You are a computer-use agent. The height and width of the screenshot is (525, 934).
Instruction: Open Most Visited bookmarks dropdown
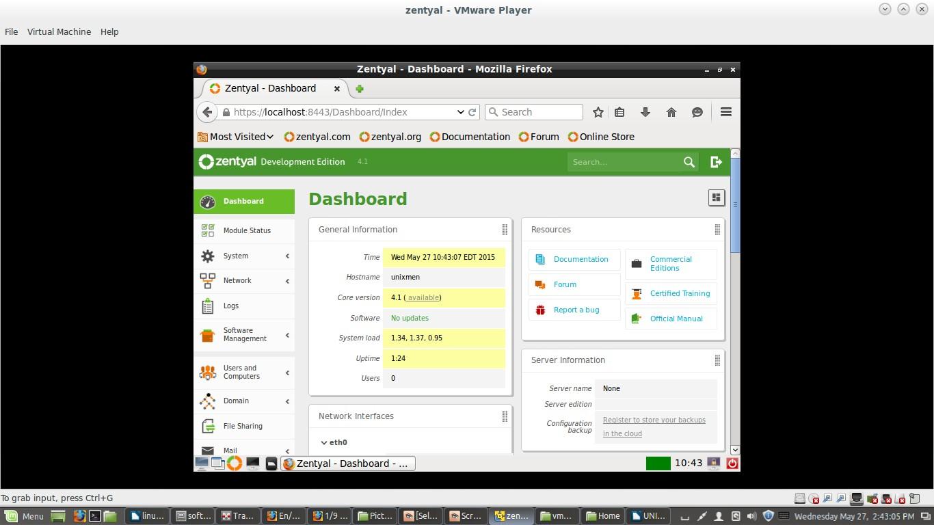point(236,137)
